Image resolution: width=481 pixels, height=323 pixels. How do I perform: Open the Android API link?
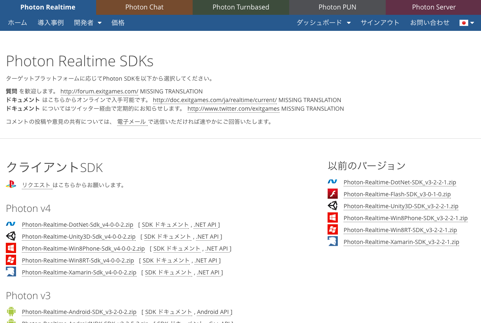click(x=213, y=312)
